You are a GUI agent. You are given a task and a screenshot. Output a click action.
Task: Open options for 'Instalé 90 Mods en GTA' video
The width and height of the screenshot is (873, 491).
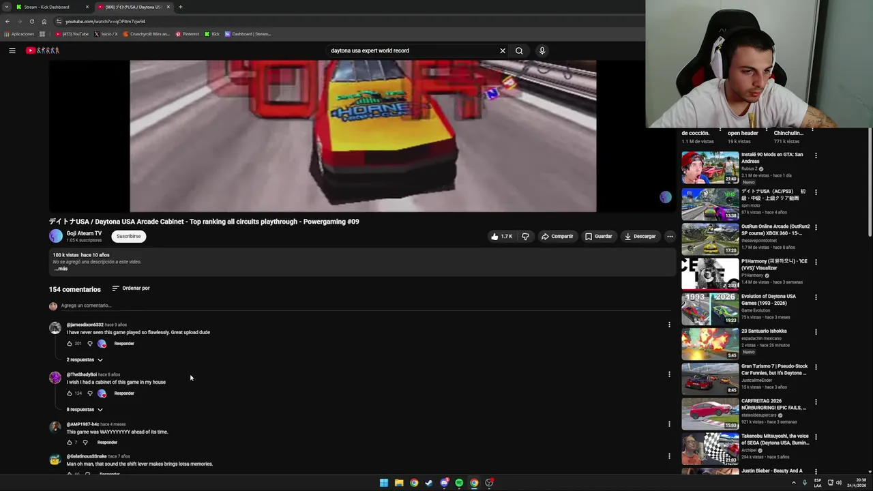tap(816, 155)
